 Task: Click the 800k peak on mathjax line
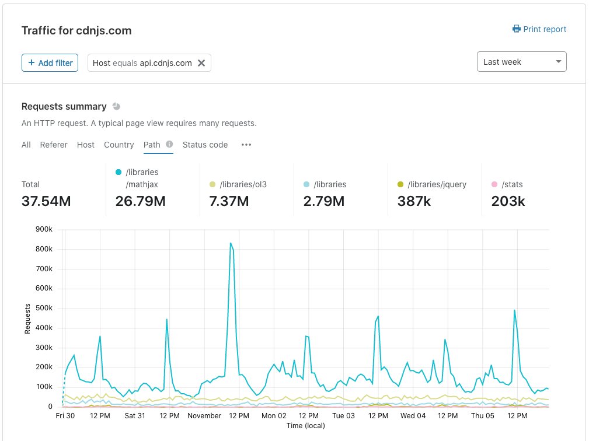231,243
